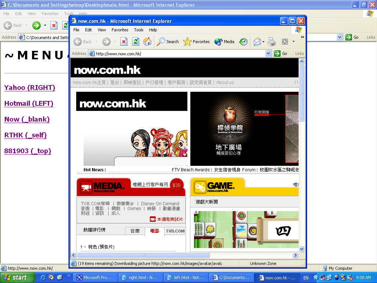Open the Hotmail (LEFT) link
377x283 pixels.
tap(29, 104)
